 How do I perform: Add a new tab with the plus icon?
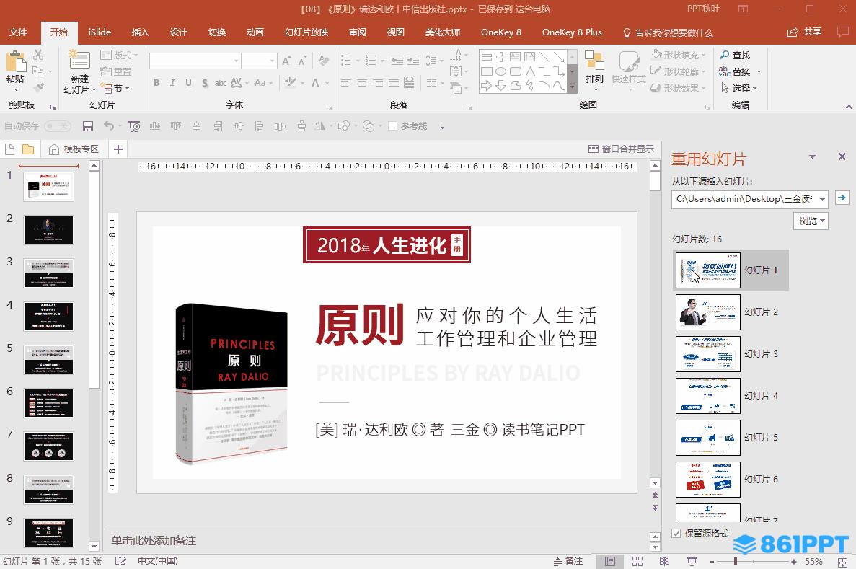[x=118, y=149]
